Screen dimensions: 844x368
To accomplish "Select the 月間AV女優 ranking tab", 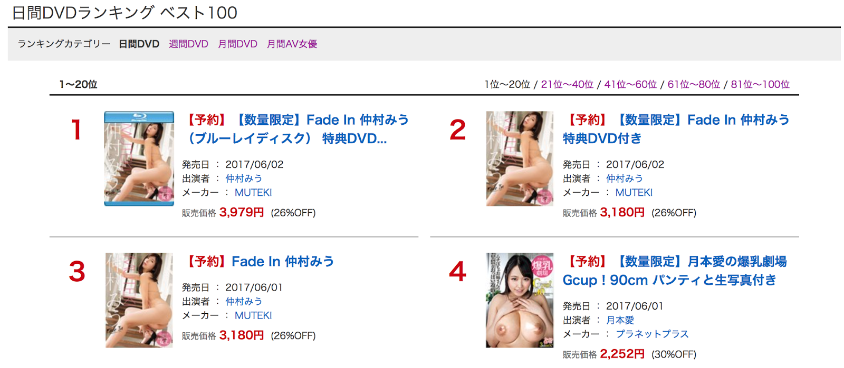I will coord(292,44).
